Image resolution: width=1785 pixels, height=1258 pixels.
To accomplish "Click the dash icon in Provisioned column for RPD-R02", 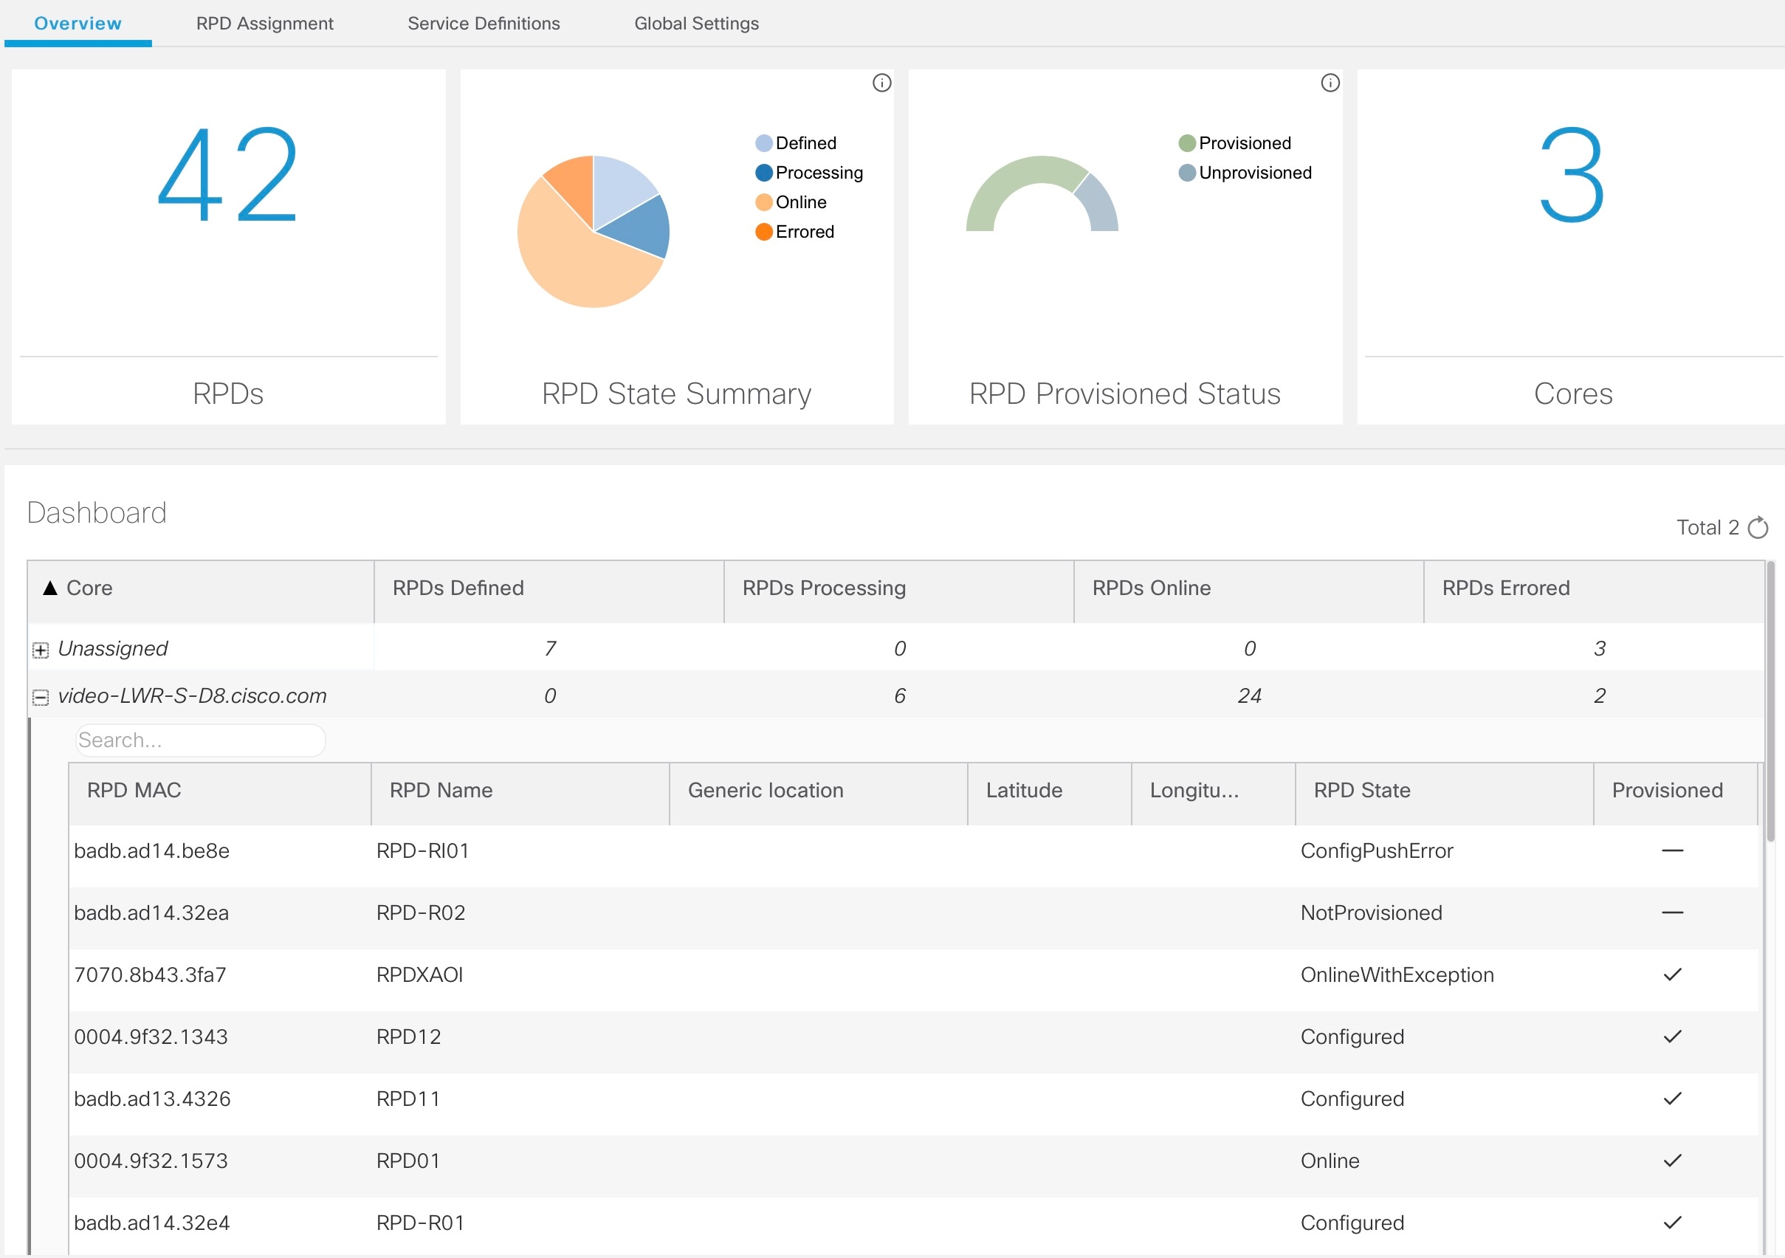I will [1672, 912].
